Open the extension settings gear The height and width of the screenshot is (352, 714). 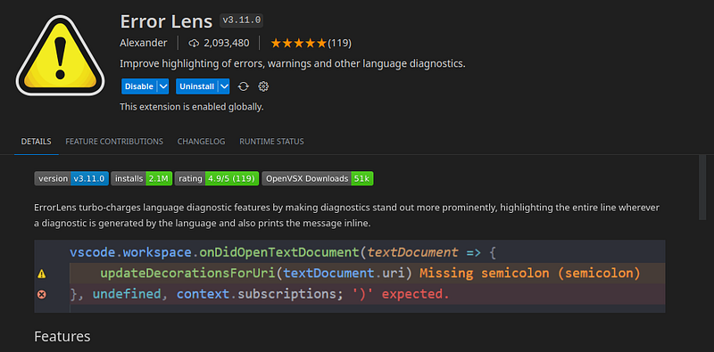click(263, 86)
